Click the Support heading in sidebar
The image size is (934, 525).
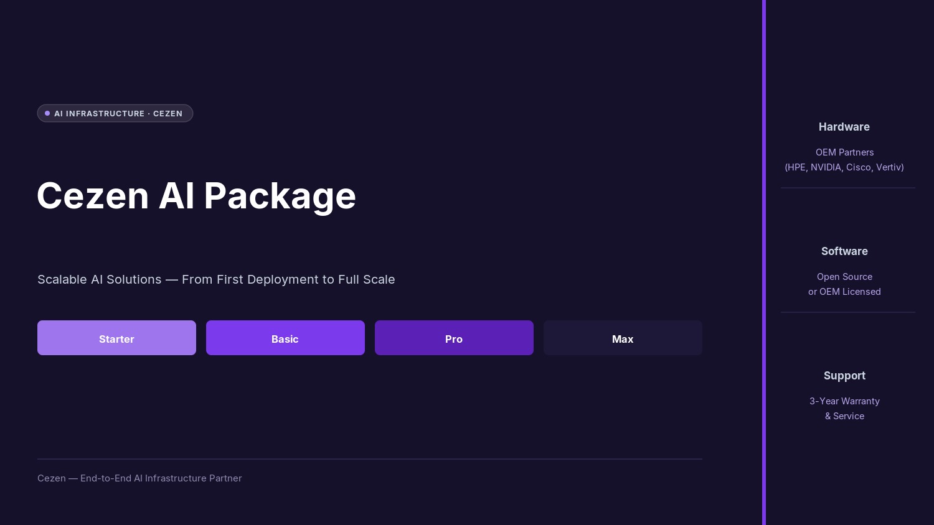tap(844, 376)
